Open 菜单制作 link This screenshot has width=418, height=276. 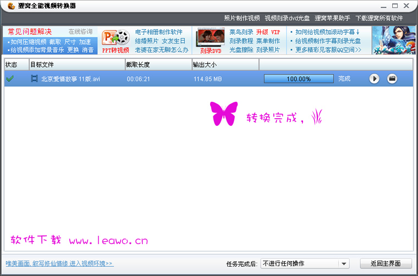coord(268,41)
